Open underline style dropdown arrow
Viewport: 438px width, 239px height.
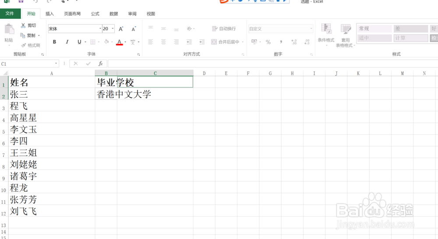(85, 42)
